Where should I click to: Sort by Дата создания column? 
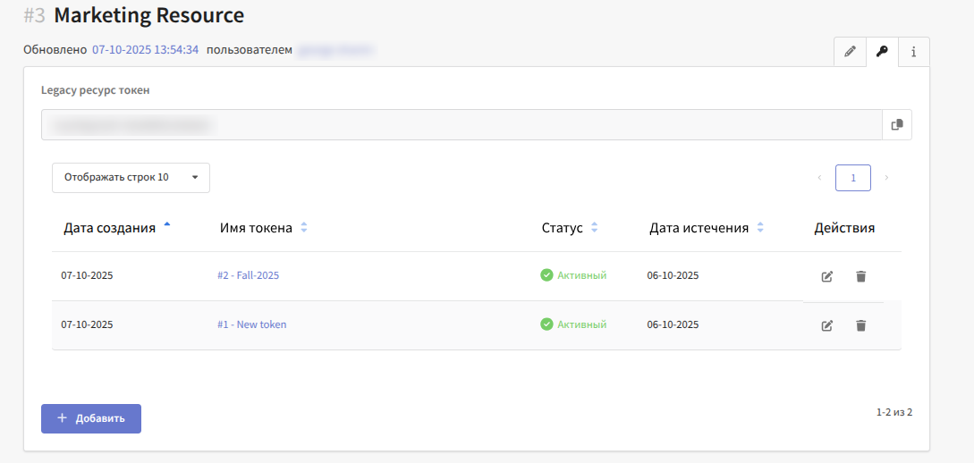[x=109, y=228]
